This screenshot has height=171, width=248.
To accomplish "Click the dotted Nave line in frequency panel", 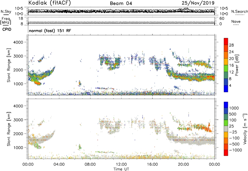I will tap(121, 22).
